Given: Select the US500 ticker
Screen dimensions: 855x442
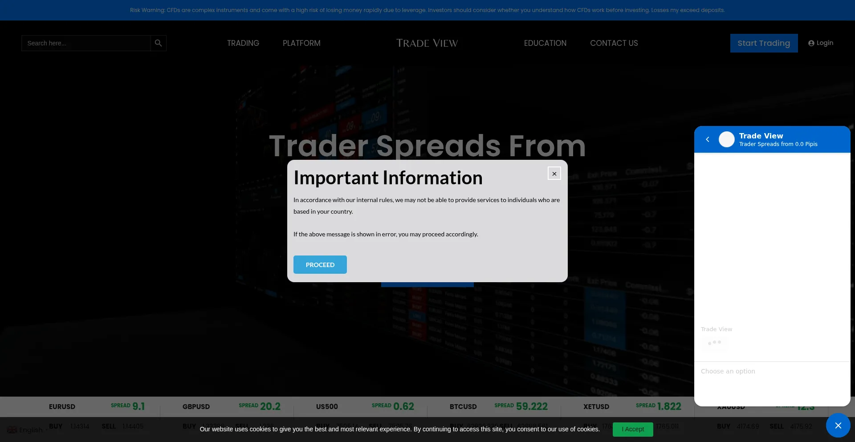Looking at the screenshot, I should point(327,407).
